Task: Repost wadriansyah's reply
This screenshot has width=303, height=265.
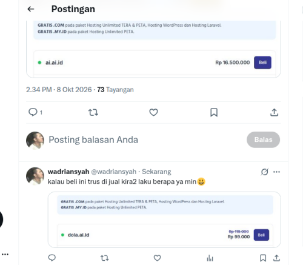Action: pyautogui.click(x=105, y=258)
